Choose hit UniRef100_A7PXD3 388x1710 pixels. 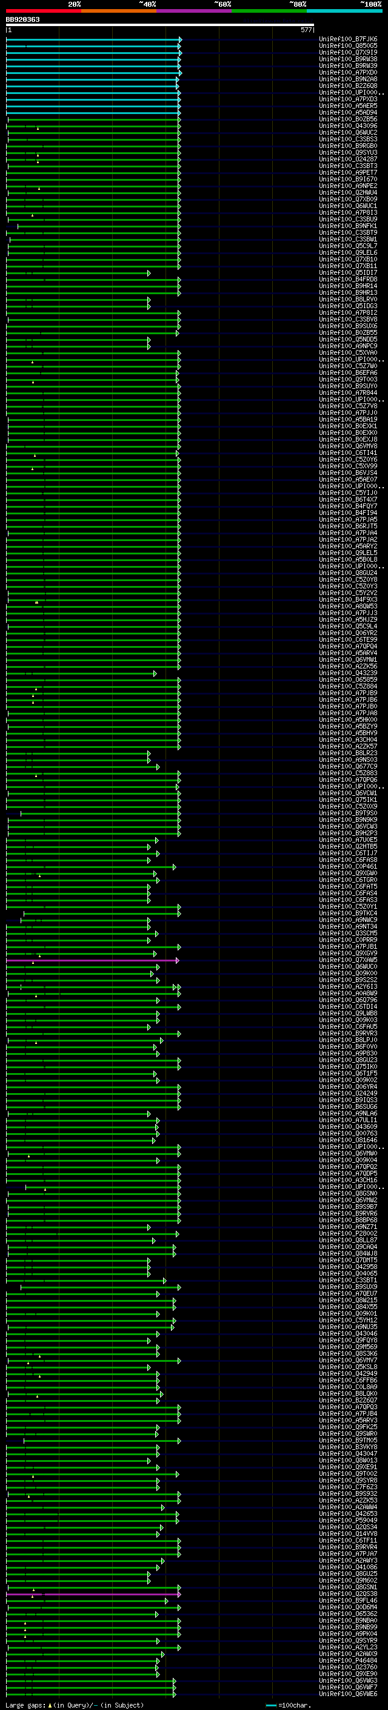(348, 99)
